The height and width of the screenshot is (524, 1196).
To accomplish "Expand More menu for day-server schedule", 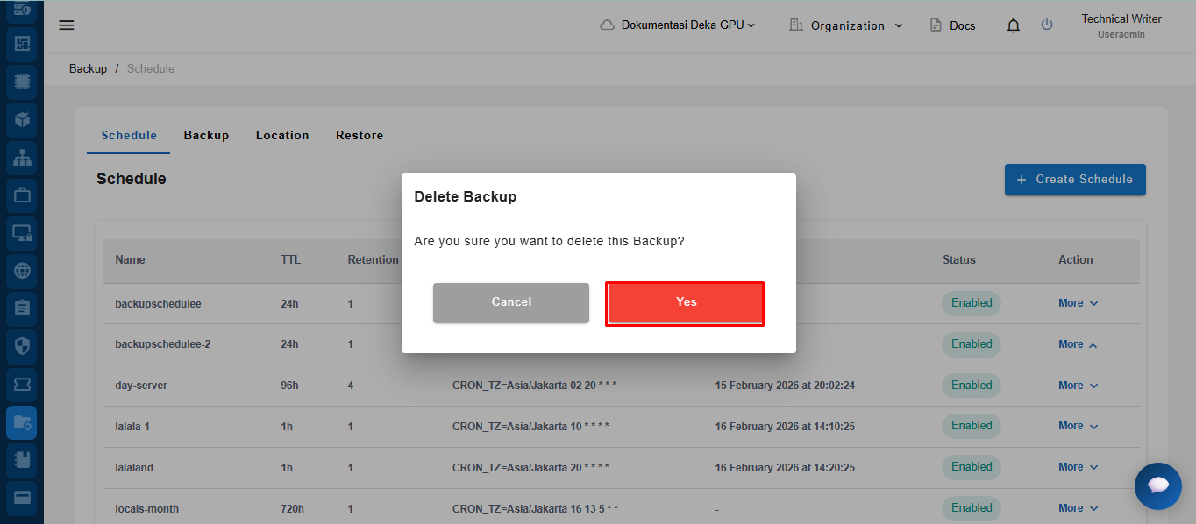I will (1078, 386).
